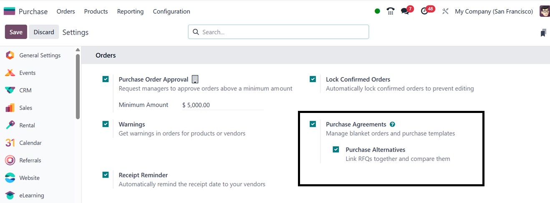The height and width of the screenshot is (203, 550).
Task: Click the Discard button
Action: point(44,32)
